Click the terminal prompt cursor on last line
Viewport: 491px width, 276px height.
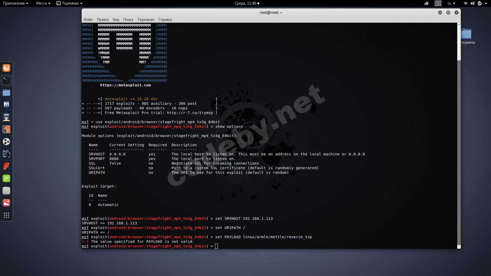pyautogui.click(x=216, y=246)
